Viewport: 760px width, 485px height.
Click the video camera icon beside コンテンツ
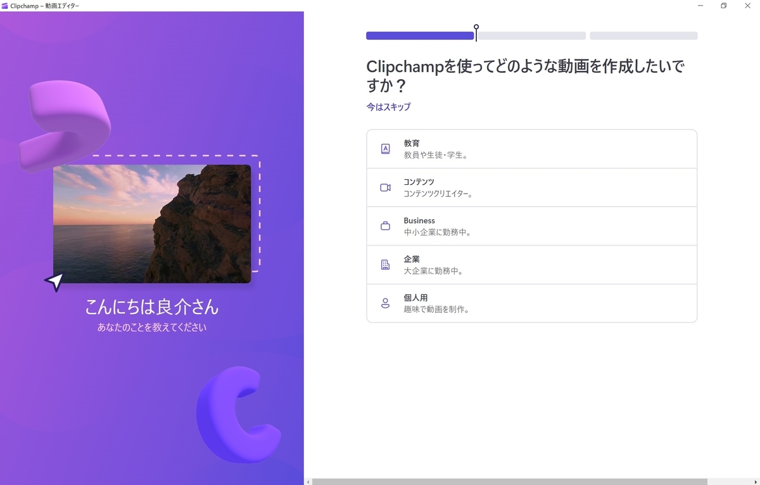click(x=385, y=187)
